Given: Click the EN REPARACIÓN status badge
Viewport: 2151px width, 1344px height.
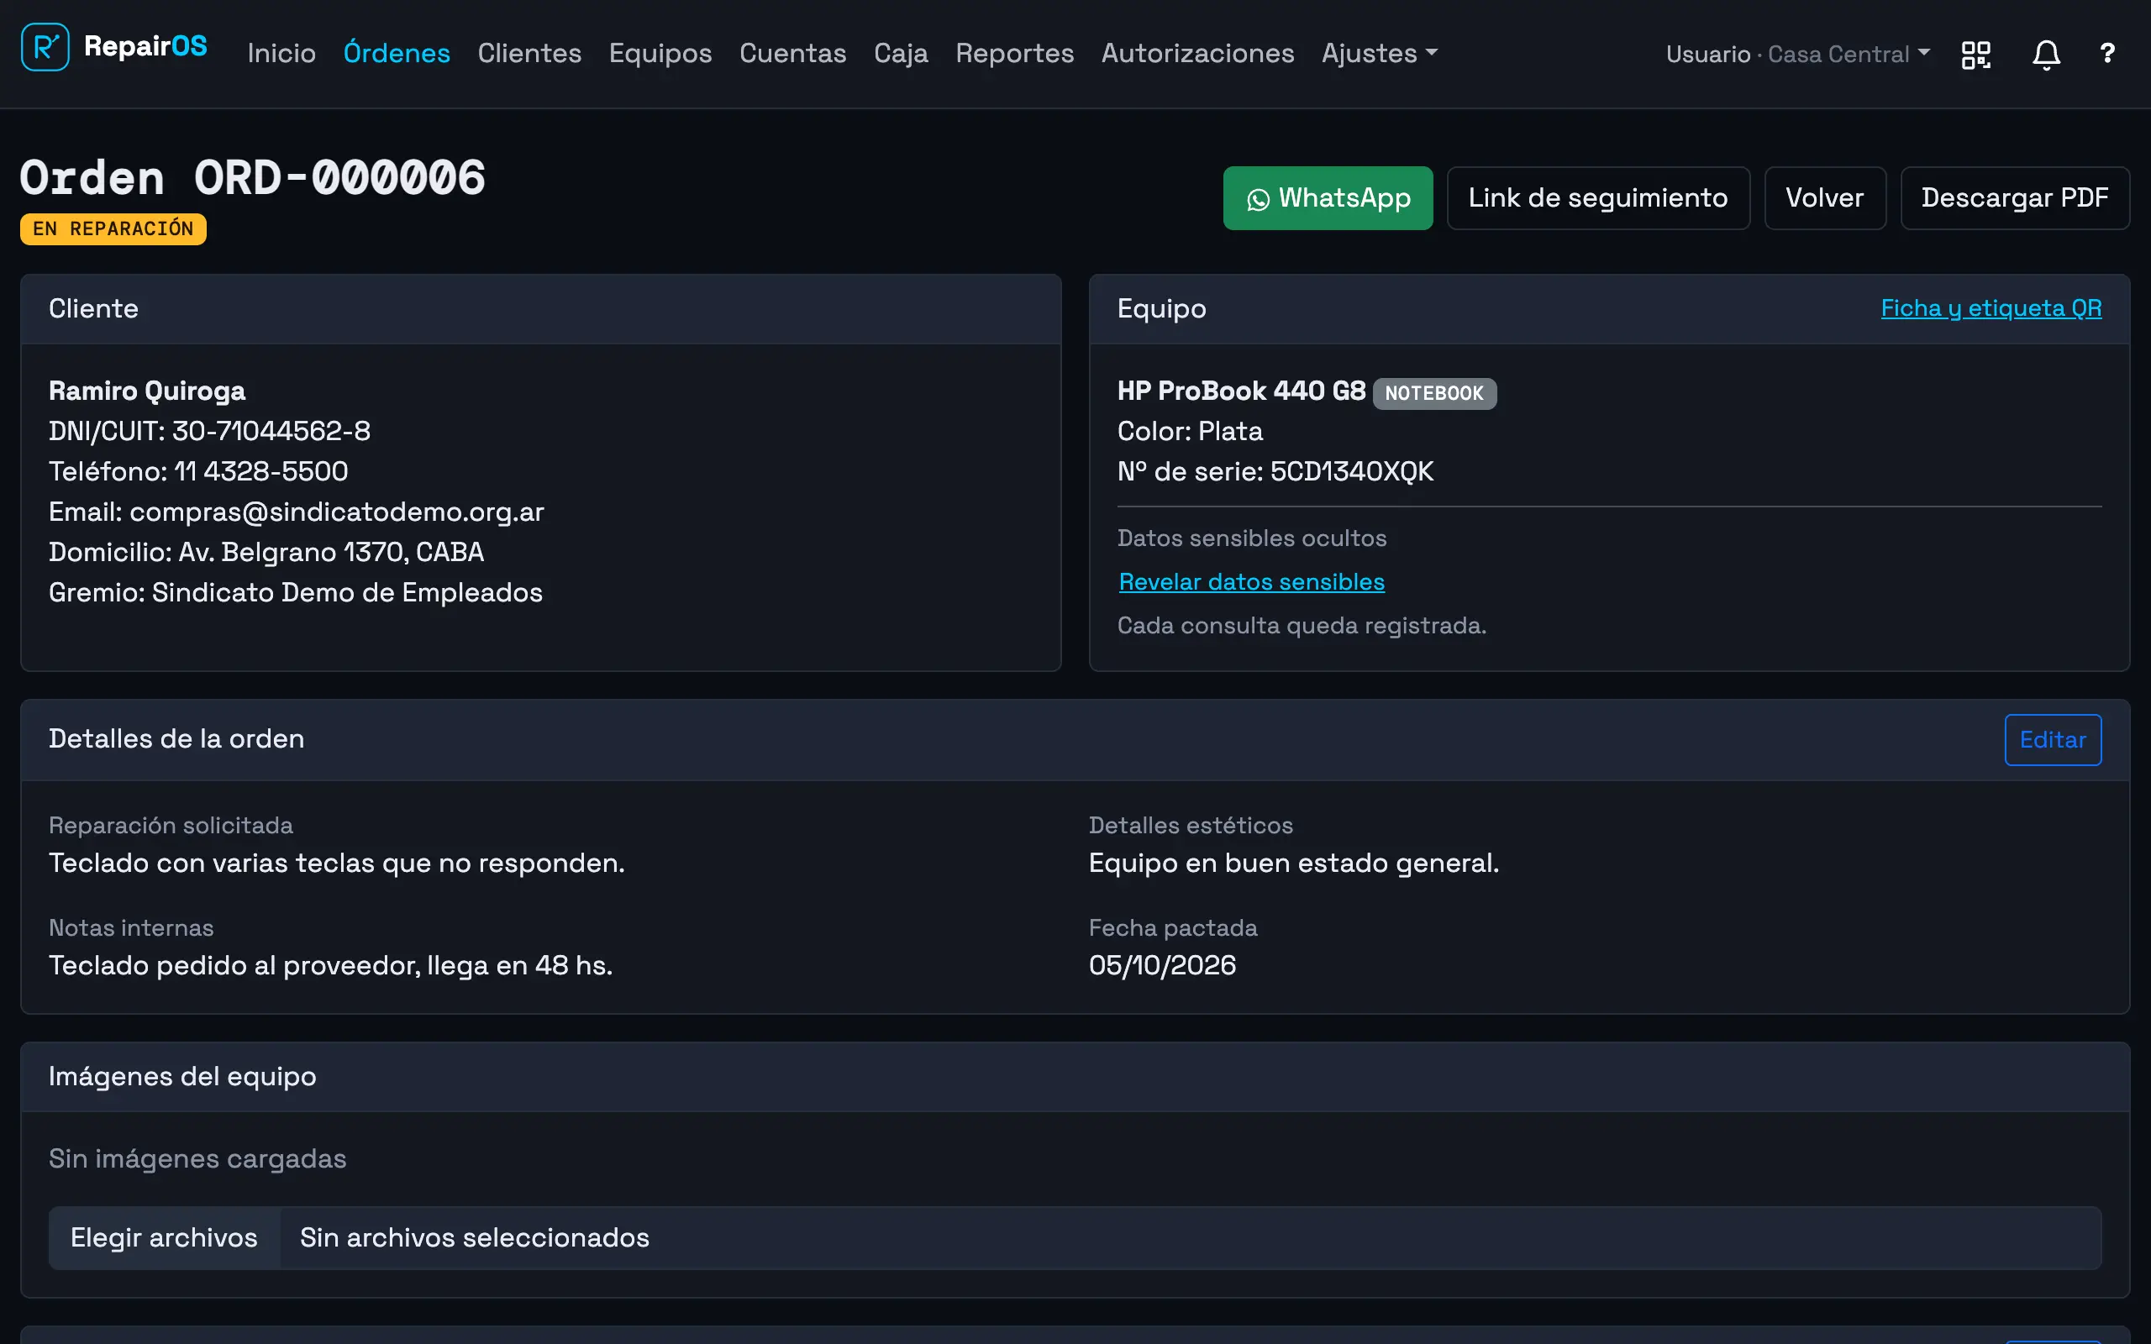Looking at the screenshot, I should click(113, 228).
